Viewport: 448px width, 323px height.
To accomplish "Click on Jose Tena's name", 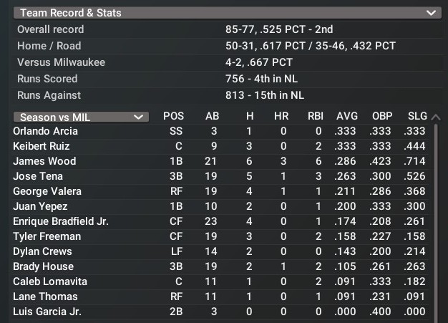I will (38, 176).
